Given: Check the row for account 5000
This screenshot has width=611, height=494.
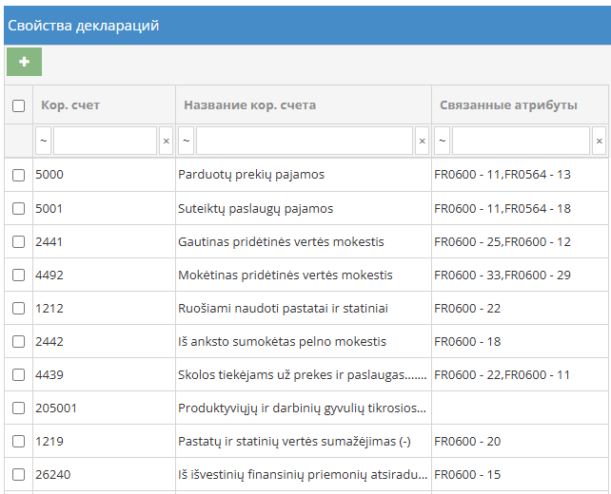Looking at the screenshot, I should [18, 175].
